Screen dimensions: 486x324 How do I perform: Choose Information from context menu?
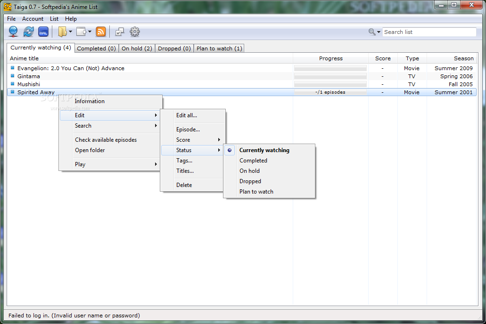click(110, 101)
